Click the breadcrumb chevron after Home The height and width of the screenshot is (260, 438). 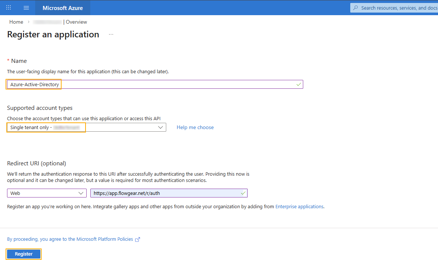[29, 22]
